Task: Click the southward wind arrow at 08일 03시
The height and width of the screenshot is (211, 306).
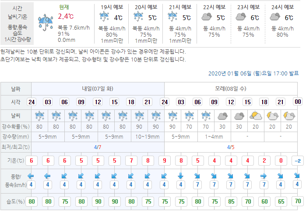Action: pyautogui.click(x=180, y=176)
